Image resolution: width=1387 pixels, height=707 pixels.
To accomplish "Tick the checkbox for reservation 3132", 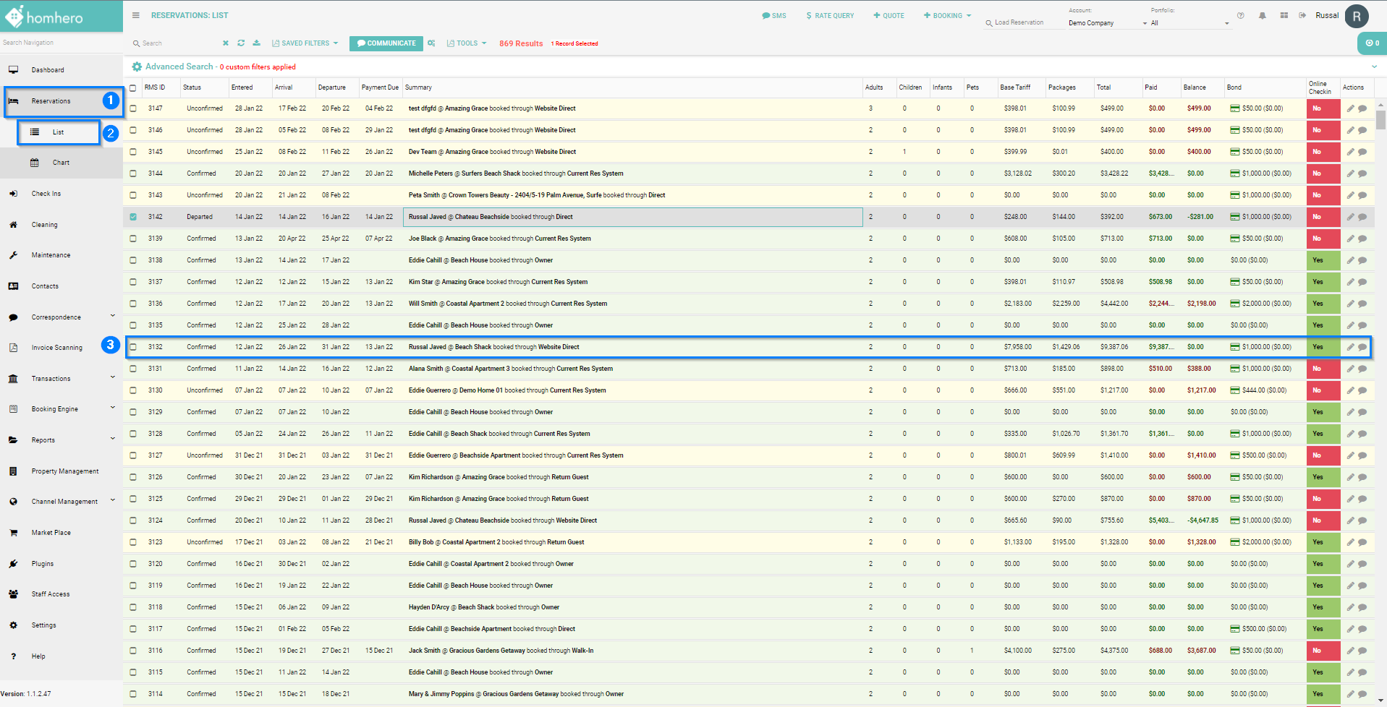I will point(133,347).
